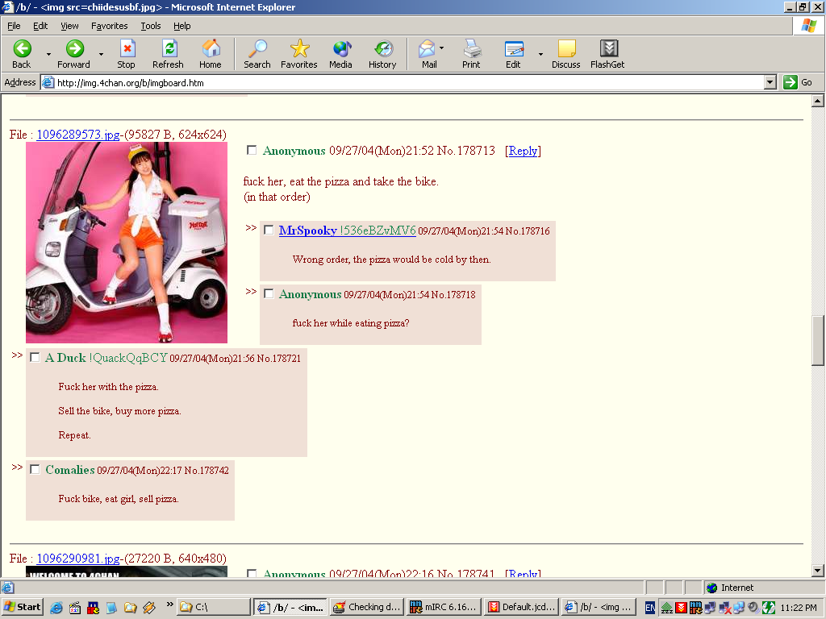Click the Reply link for post 178713
Screen dimensions: 826x619
(x=523, y=151)
